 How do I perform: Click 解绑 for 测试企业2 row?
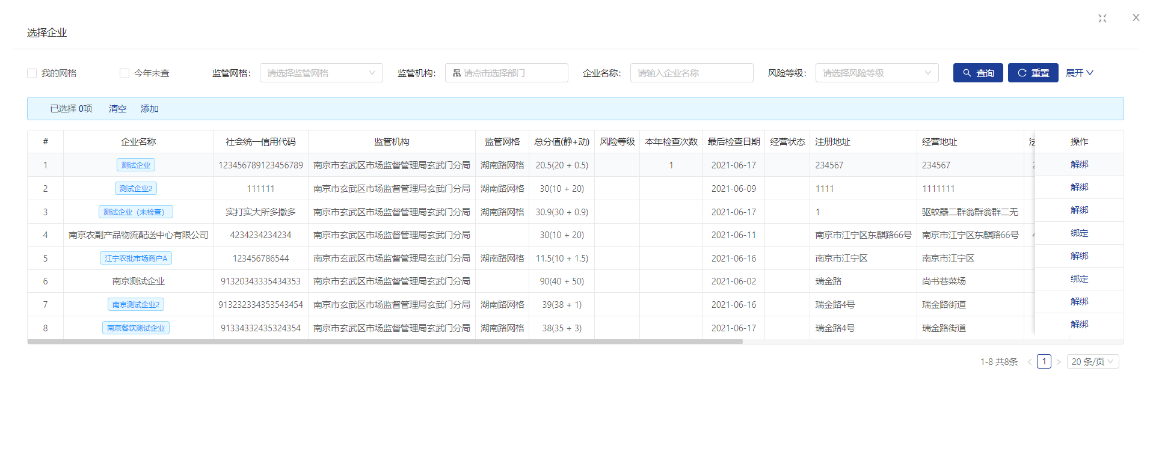tap(1079, 188)
